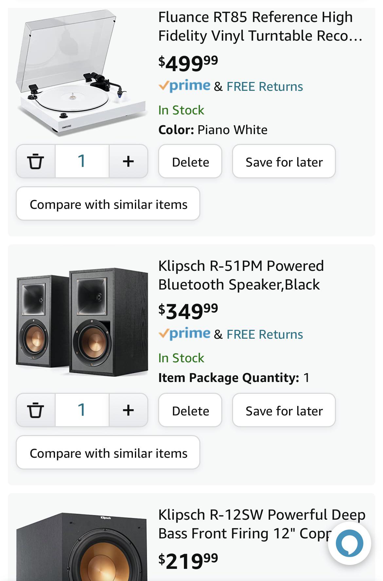Save Fluance turntable for later

pos(284,162)
